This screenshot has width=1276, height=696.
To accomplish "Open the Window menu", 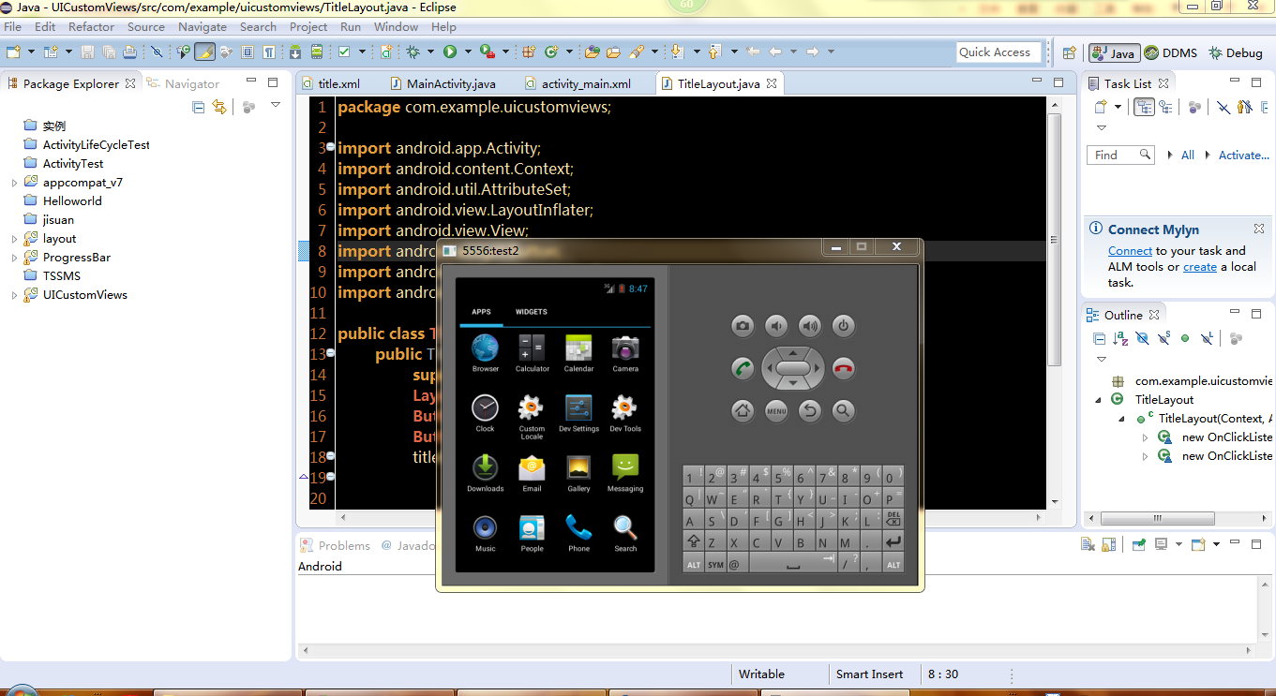I will tap(396, 27).
